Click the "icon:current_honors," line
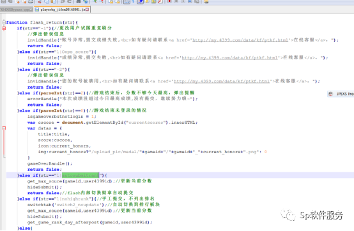This screenshot has height=231, width=354. click(x=65, y=146)
